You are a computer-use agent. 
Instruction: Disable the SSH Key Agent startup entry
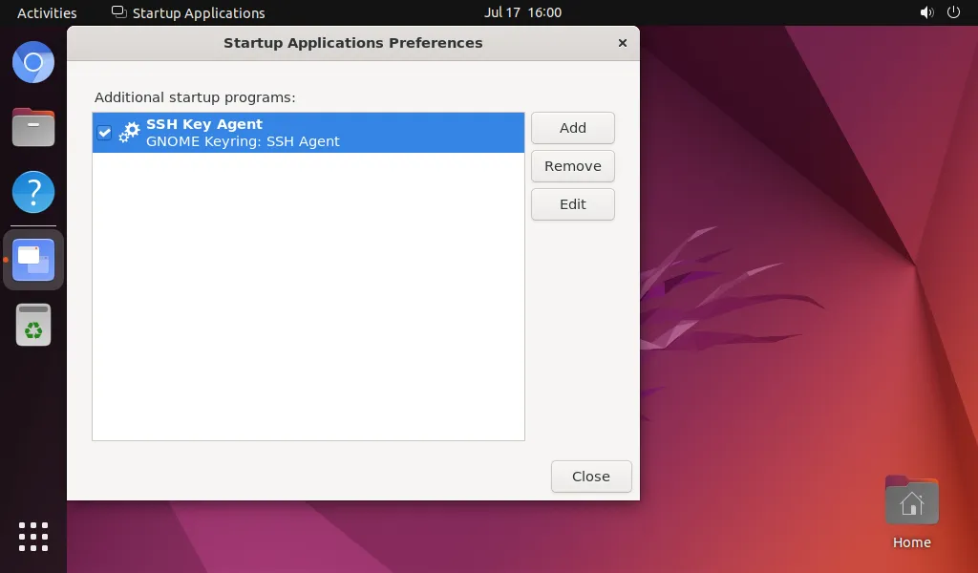104,133
